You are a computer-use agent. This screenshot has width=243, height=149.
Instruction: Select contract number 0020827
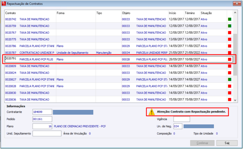pos(11,79)
